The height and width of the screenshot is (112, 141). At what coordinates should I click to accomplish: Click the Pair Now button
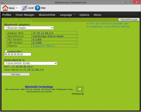click(16, 74)
